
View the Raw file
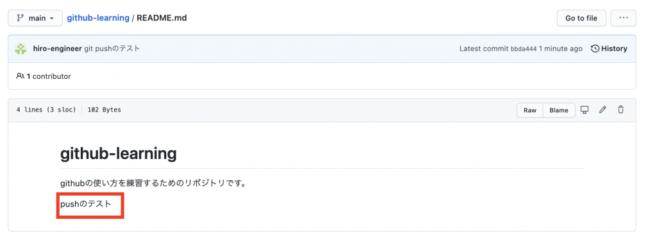(529, 110)
